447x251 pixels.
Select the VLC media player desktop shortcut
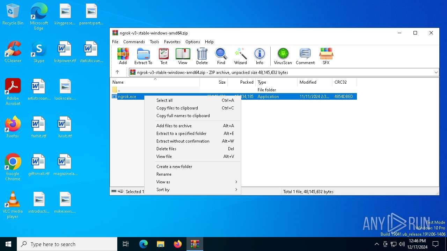click(13, 205)
